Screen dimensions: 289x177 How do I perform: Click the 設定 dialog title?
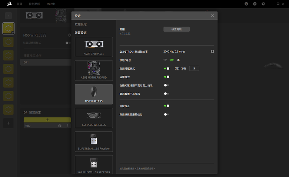click(x=78, y=16)
